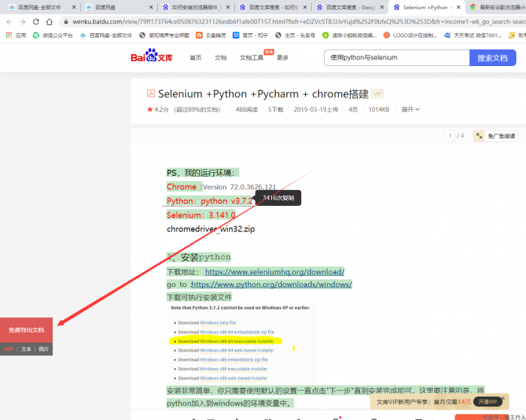Open the 首页 menu in Wenku header

pyautogui.click(x=195, y=58)
